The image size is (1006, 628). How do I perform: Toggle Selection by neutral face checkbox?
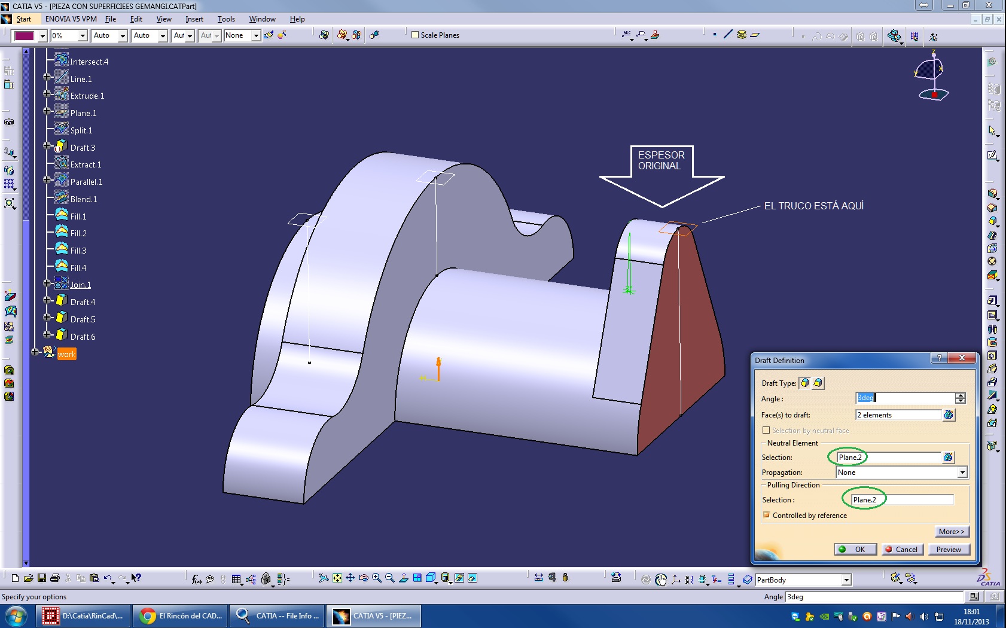tap(766, 430)
